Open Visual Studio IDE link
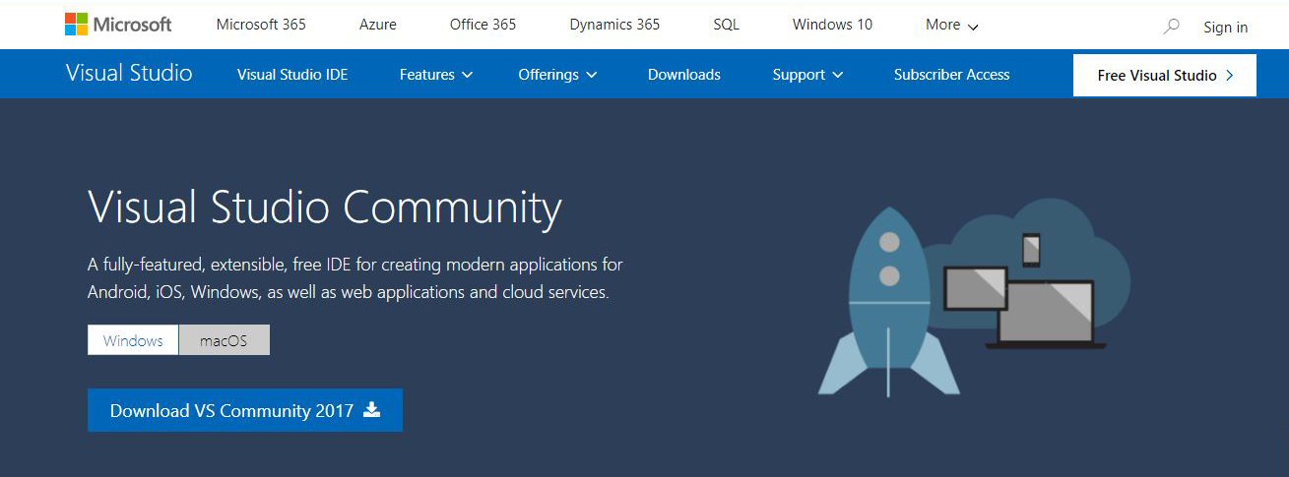Screen dimensions: 1289x477 coord(292,75)
